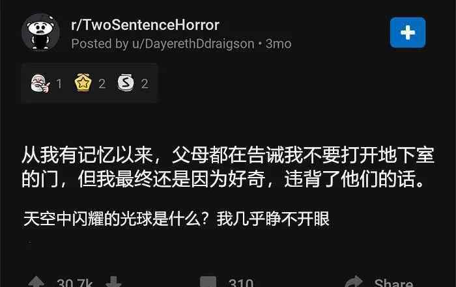Viewport: 456px width, 287px height.
Task: Upvote the post with the up arrow
Action: tap(36, 282)
